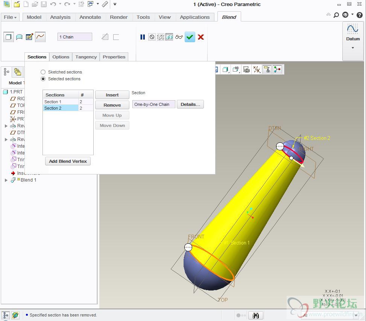Click the search magnifier icon in ribbon
Image resolution: width=366 pixels, height=321 pixels.
(336, 15)
